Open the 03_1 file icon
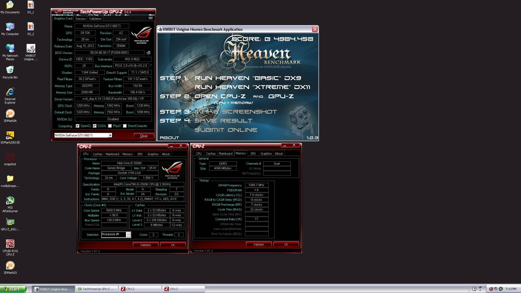 [x=31, y=7]
